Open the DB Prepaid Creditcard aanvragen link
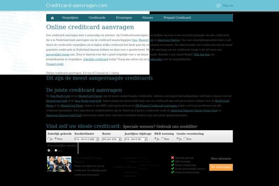 156,106
